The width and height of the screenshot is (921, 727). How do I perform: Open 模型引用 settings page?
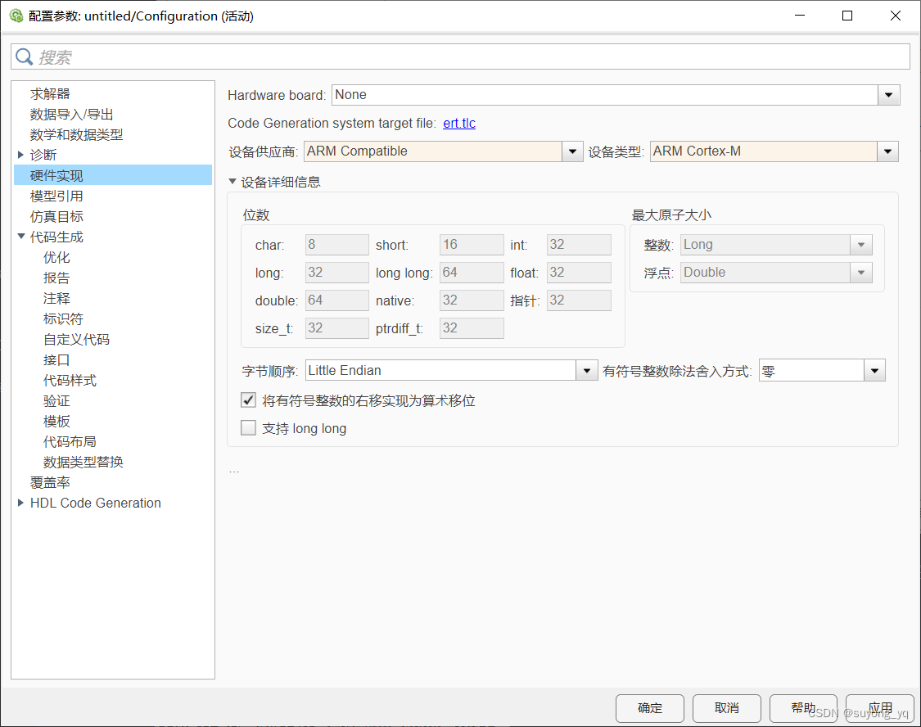[x=56, y=196]
